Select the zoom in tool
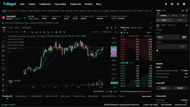190x107 pixels. coord(3,80)
